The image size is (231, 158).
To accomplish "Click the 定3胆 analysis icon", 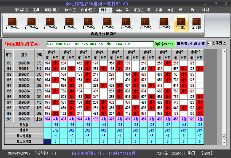I will 181,23.
